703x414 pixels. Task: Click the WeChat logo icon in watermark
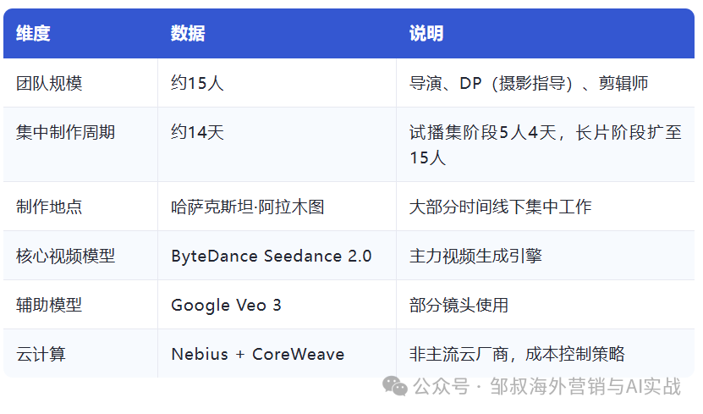coord(394,386)
